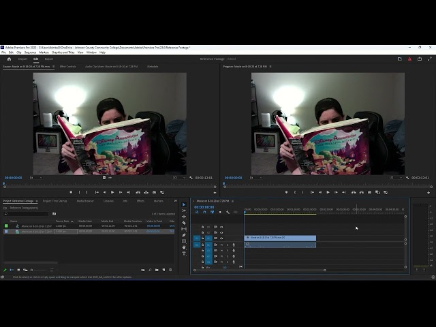
Task: Select the Rectangle tool
Action: 184,241
